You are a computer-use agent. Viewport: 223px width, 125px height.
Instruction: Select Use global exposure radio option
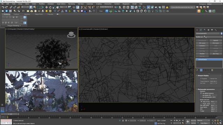click(x=201, y=93)
